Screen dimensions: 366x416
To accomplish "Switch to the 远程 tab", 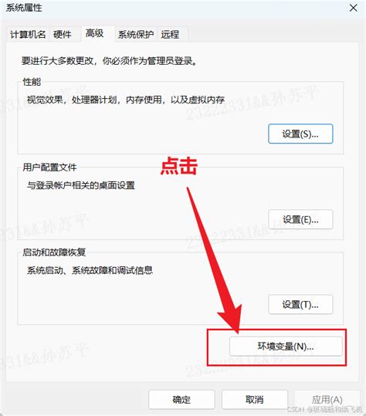I will [170, 35].
